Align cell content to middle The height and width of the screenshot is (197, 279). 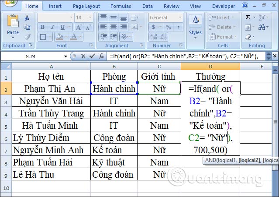point(114,18)
